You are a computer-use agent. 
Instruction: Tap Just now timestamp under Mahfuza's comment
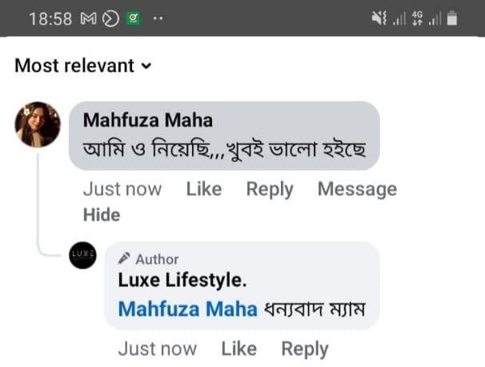(122, 189)
